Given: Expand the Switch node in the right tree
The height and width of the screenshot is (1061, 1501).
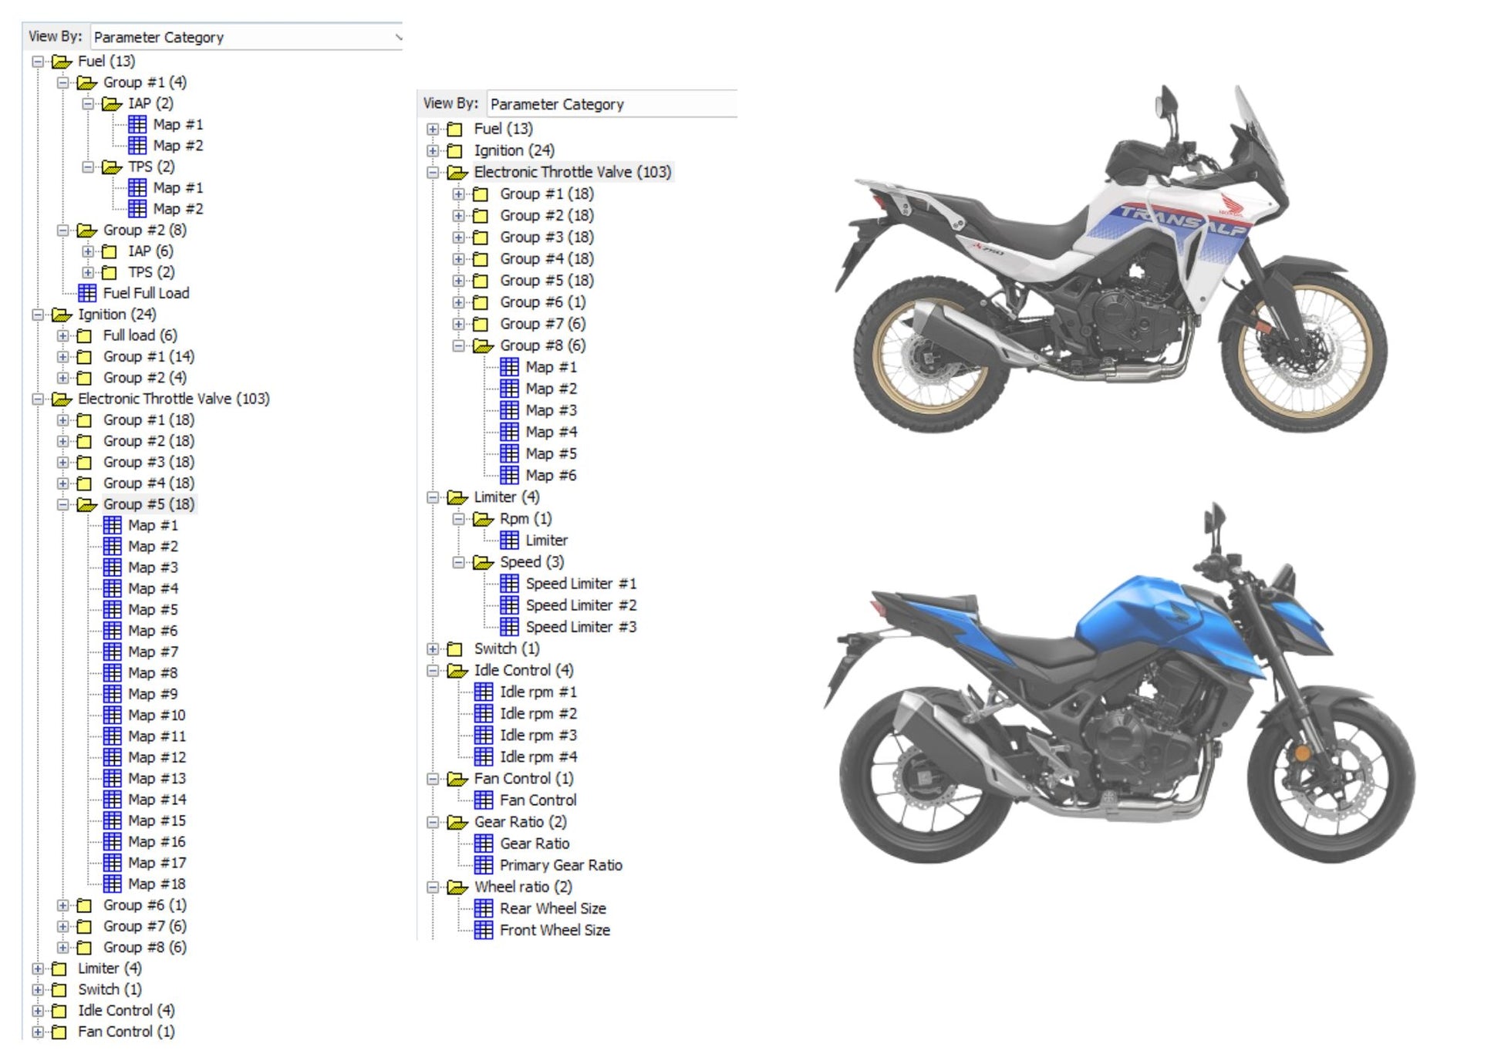Looking at the screenshot, I should point(433,648).
